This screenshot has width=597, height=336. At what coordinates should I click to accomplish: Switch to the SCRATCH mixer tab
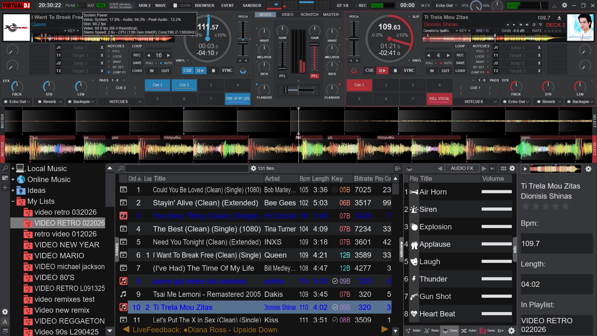[x=309, y=15]
